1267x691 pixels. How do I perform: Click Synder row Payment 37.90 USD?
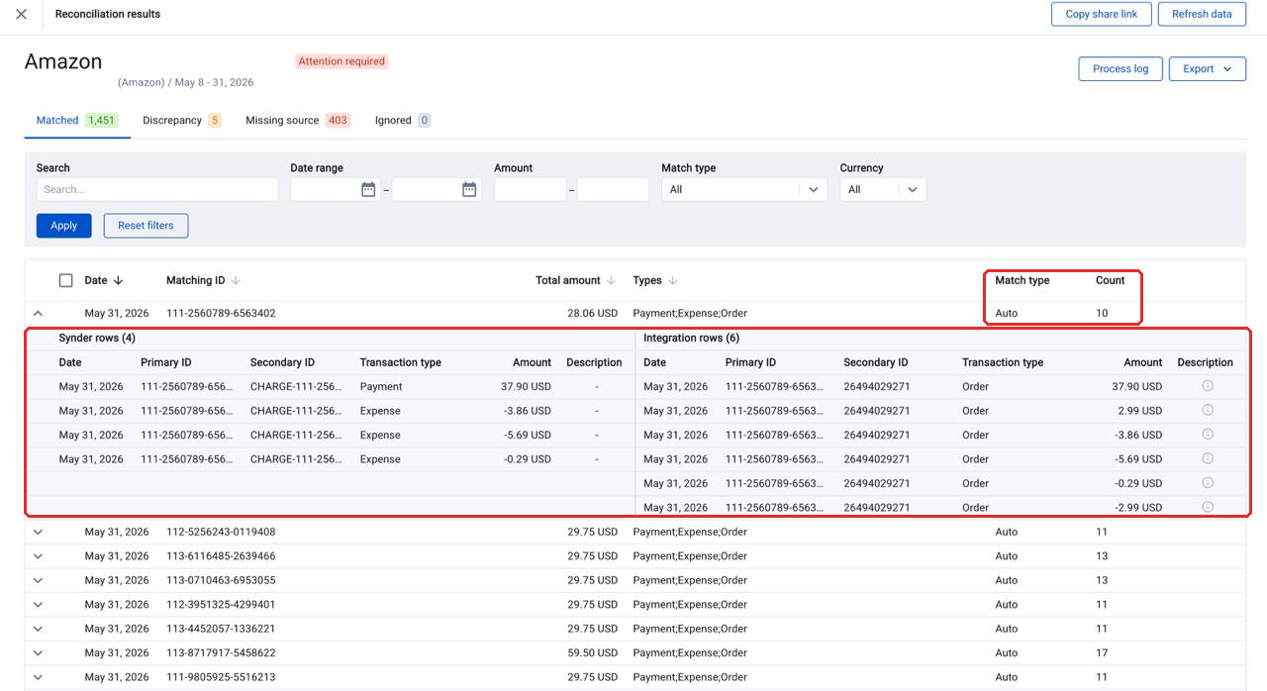pyautogui.click(x=332, y=386)
